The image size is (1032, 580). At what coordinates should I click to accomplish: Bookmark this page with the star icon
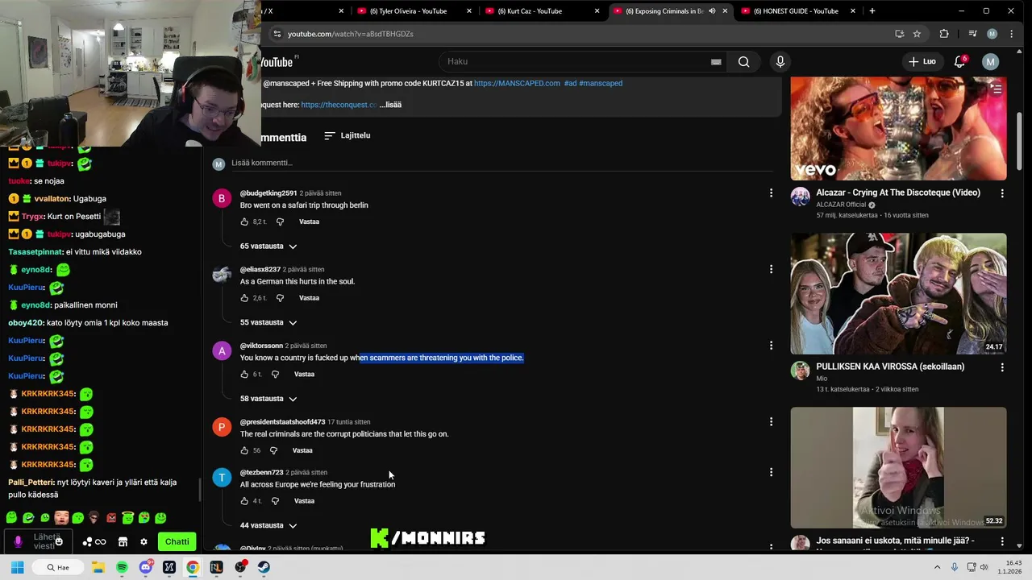[917, 34]
